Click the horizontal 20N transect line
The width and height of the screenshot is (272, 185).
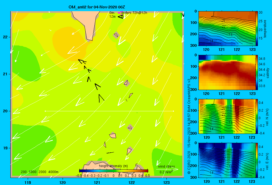(x=109, y=111)
